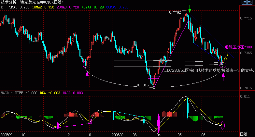This screenshot has width=255, height=137.
Task: Click the 0.7792 high price label
Action: 175,12
